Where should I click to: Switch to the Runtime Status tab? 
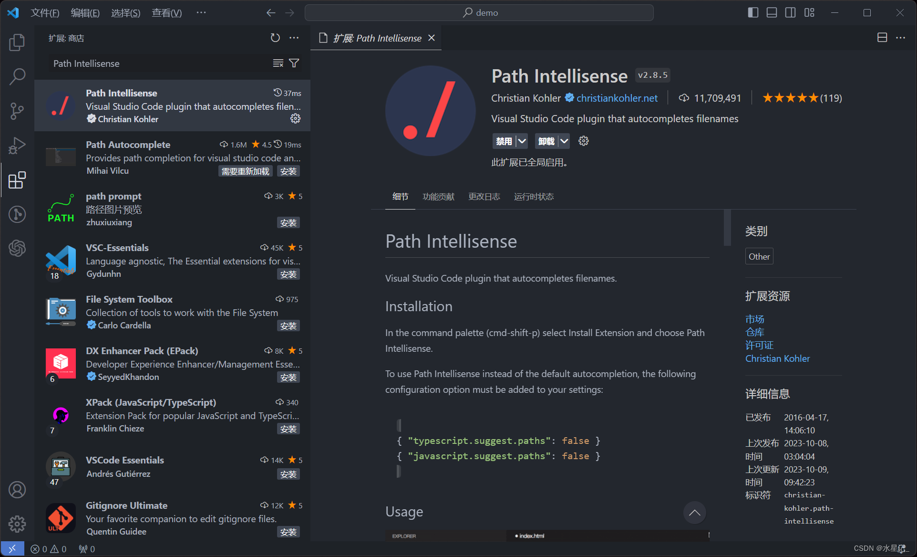[x=534, y=197]
